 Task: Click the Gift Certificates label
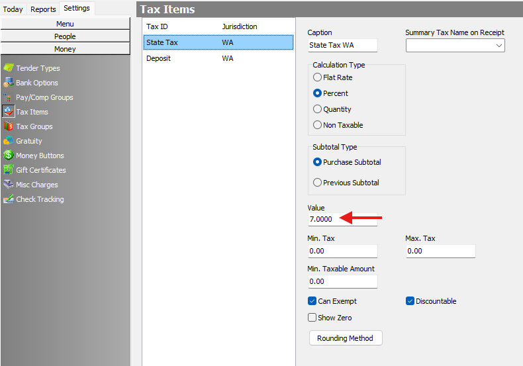tap(41, 170)
